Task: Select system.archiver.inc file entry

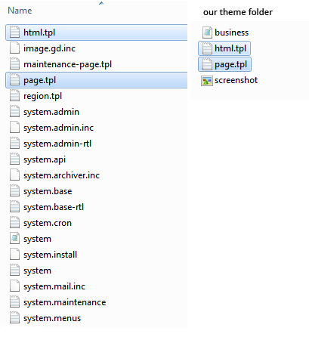Action: (x=97, y=175)
